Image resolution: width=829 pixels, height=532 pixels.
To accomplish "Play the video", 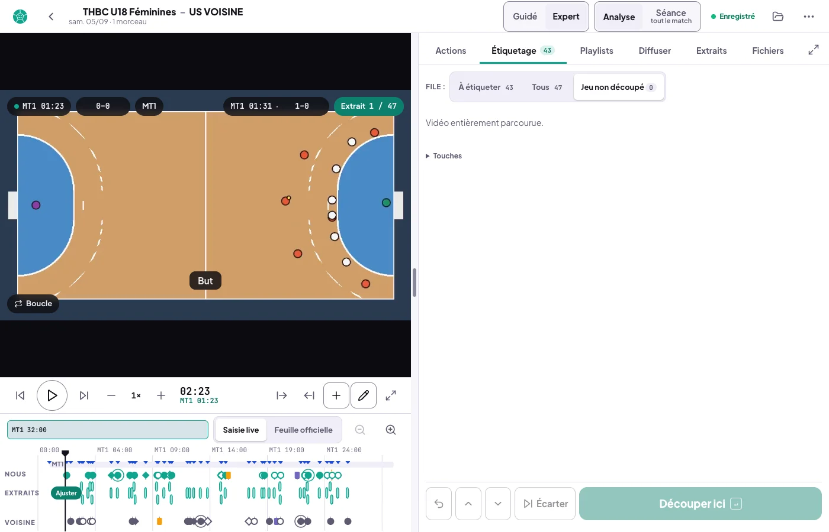I will 52,395.
